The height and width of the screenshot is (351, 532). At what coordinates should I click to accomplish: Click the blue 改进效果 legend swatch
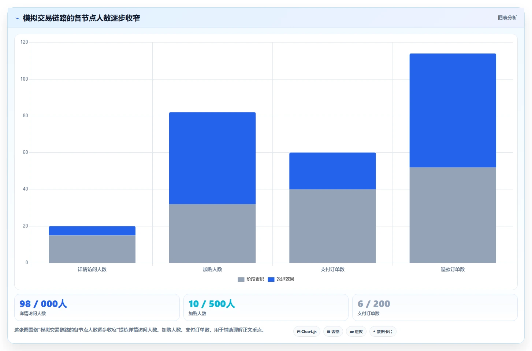click(271, 280)
